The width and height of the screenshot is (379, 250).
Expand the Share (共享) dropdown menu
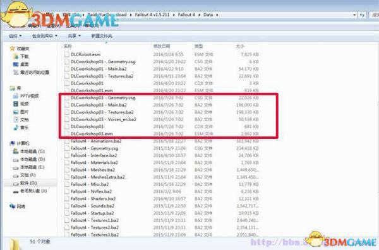(x=74, y=36)
